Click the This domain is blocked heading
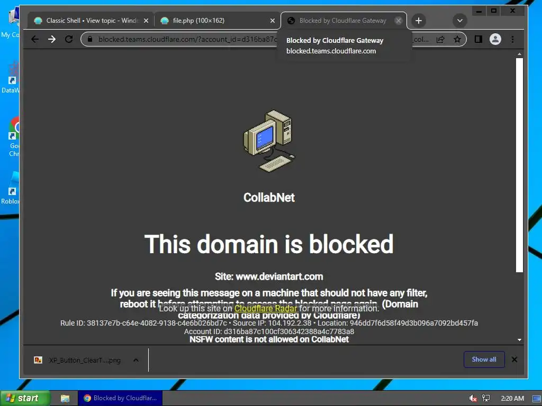The image size is (542, 406). (269, 244)
